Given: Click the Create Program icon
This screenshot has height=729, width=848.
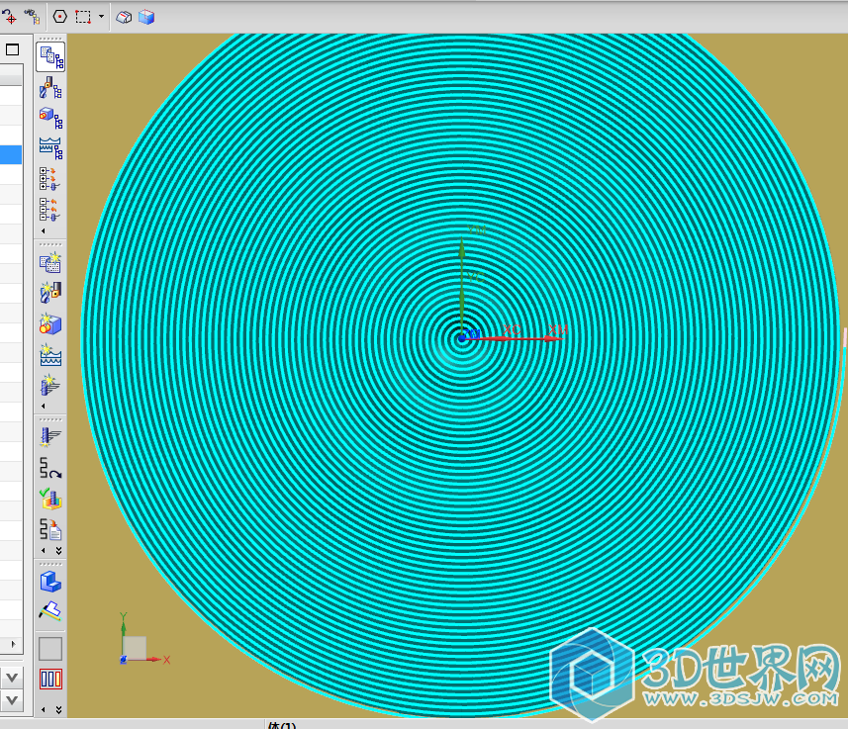Looking at the screenshot, I should pos(50,263).
